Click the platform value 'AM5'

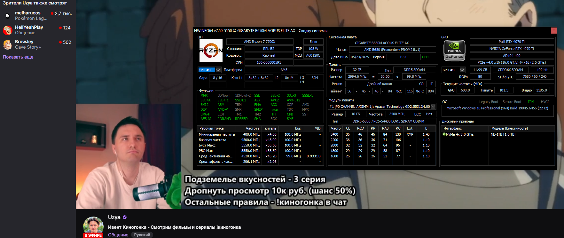[x=284, y=70]
